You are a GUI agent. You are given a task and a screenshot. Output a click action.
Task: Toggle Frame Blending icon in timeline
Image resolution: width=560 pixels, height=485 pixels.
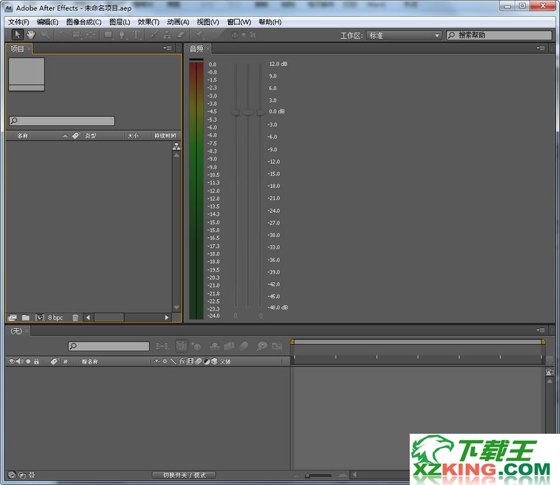tap(229, 346)
